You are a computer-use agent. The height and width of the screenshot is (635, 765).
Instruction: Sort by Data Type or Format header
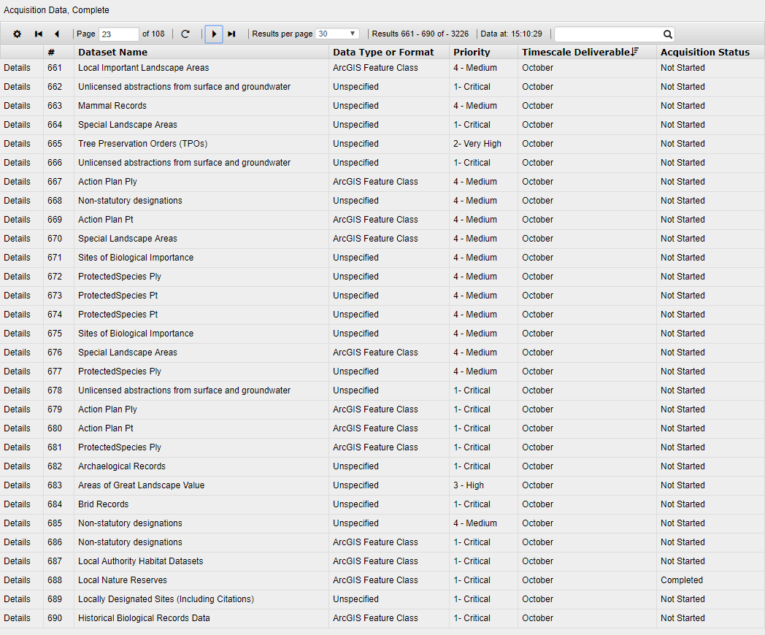tap(383, 53)
